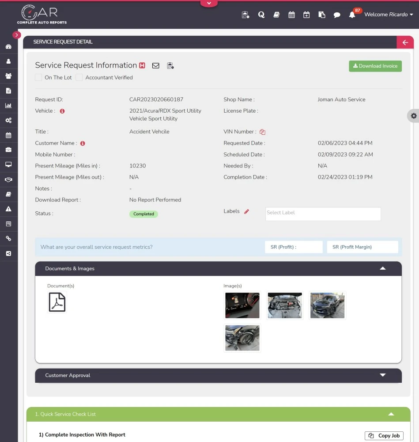Viewport: 419px width, 442px height.
Task: Open the dashboard gauge cluster photo
Action: [242, 305]
